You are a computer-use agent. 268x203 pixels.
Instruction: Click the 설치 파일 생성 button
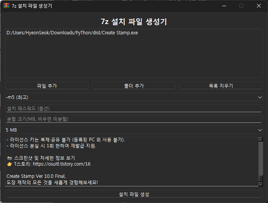tap(134, 194)
